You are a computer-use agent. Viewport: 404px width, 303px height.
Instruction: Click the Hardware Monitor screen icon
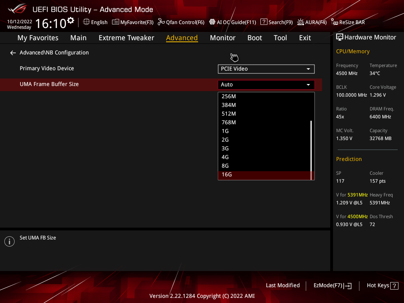click(x=340, y=37)
